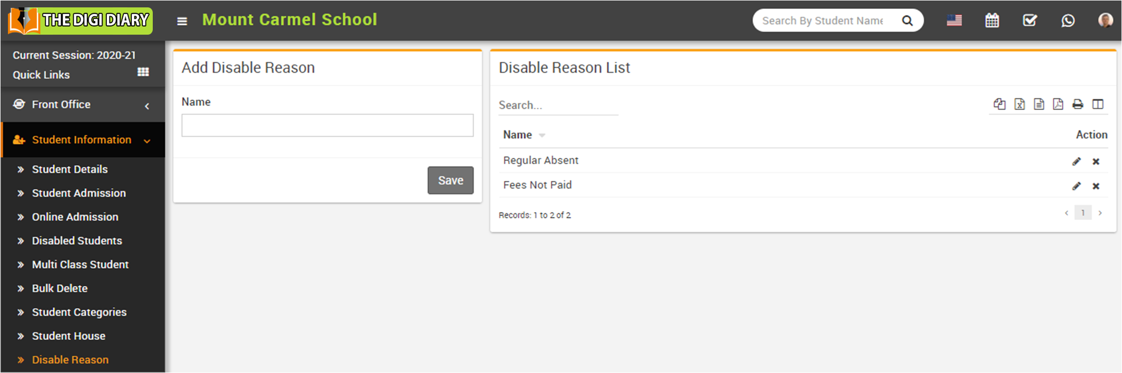Image resolution: width=1122 pixels, height=373 pixels.
Task: Expand the Front Office menu
Action: (x=83, y=105)
